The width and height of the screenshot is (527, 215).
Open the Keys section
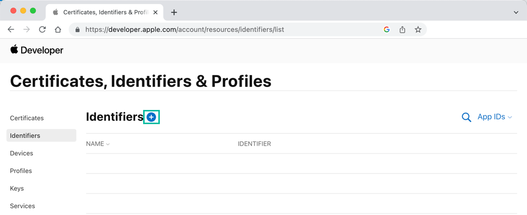point(17,189)
